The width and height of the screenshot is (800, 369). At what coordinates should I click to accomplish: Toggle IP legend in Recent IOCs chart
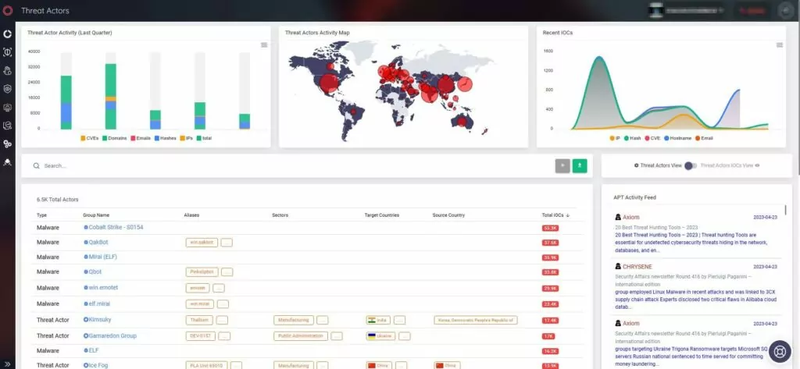pos(615,138)
